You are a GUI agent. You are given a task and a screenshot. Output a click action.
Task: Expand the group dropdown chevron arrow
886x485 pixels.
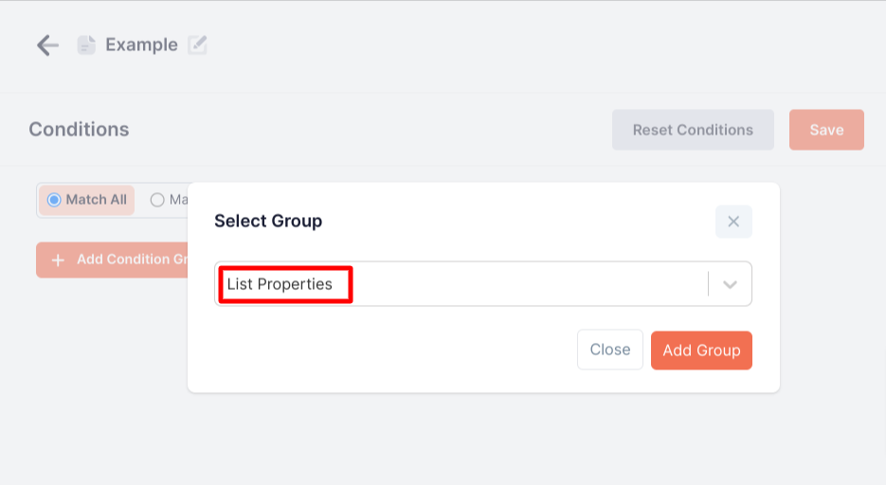point(730,284)
